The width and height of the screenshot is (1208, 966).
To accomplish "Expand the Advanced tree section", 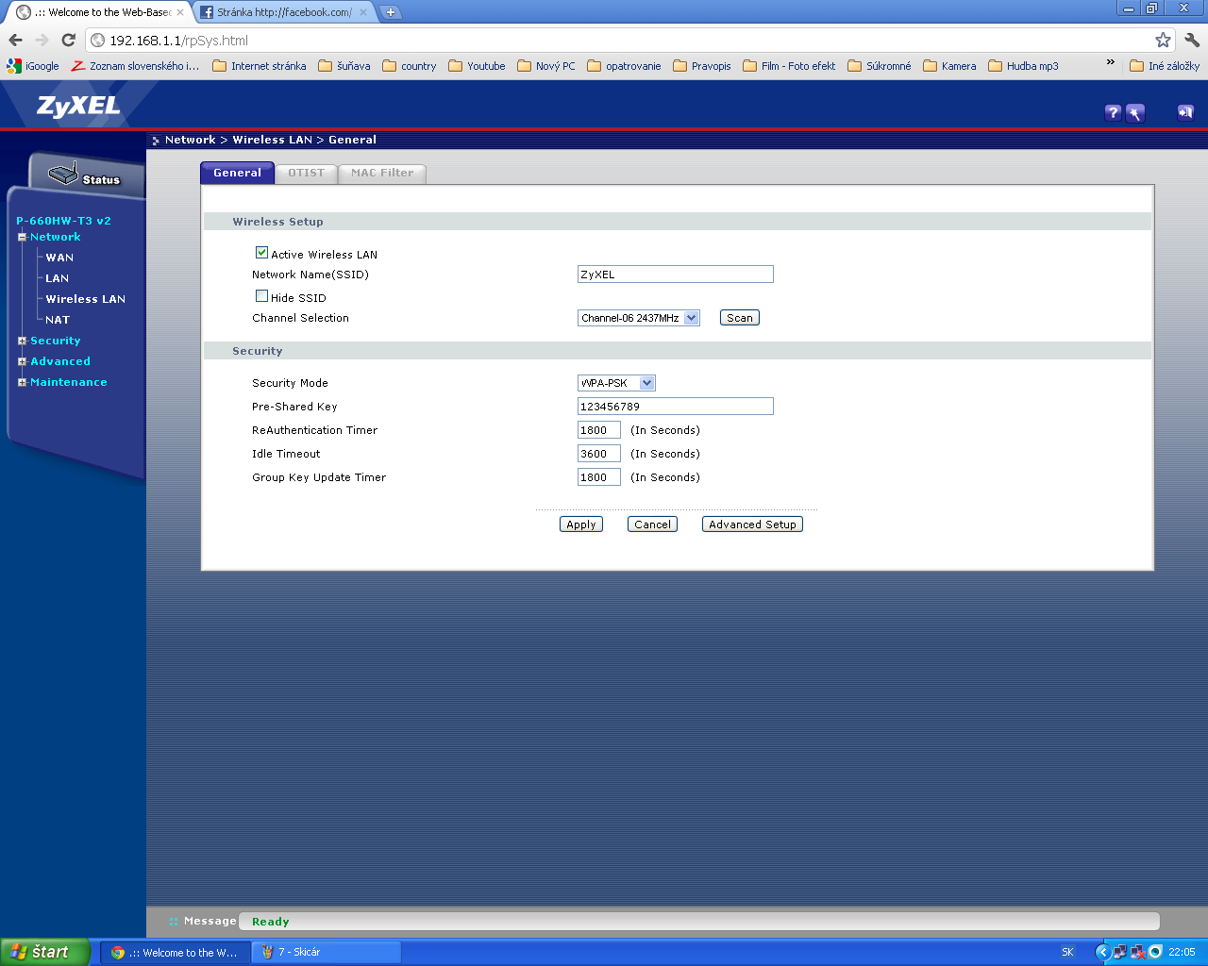I will coord(22,361).
